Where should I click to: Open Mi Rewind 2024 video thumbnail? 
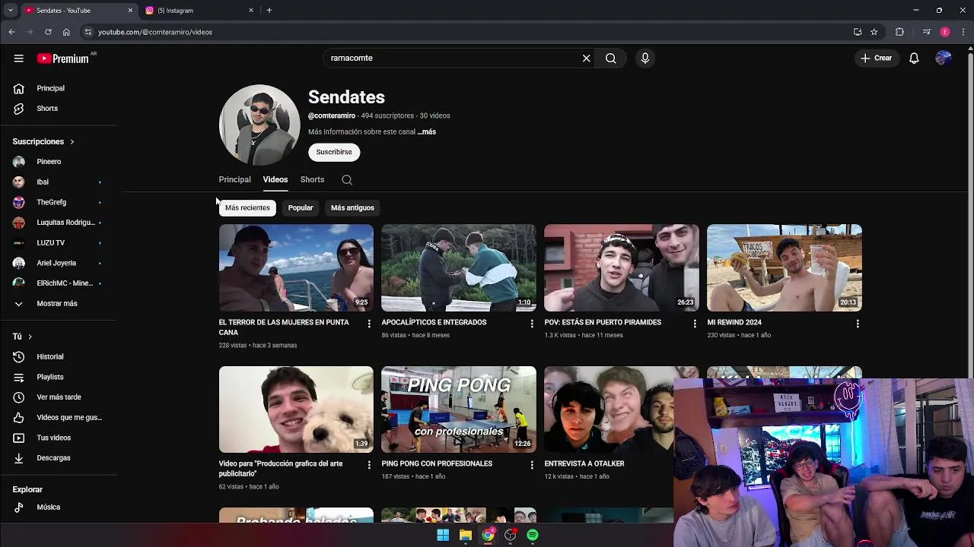point(785,267)
